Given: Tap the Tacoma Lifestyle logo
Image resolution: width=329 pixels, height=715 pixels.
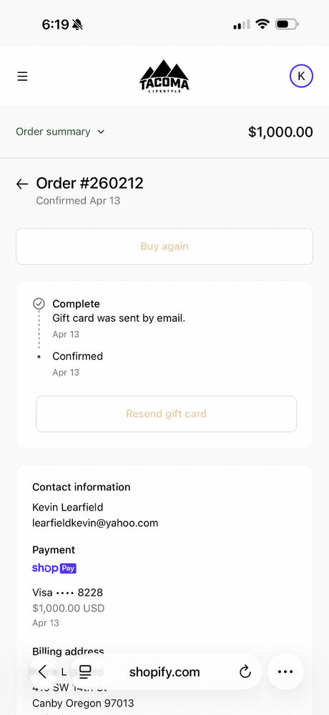Looking at the screenshot, I should tap(164, 77).
